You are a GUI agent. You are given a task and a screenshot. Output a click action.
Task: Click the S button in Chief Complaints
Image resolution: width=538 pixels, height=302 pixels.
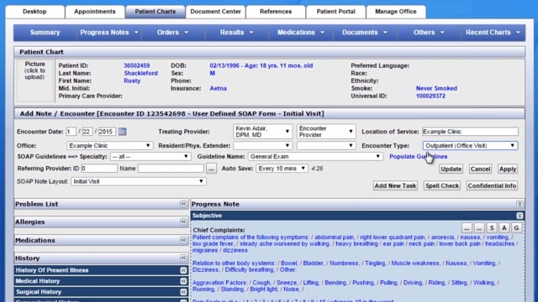point(492,228)
